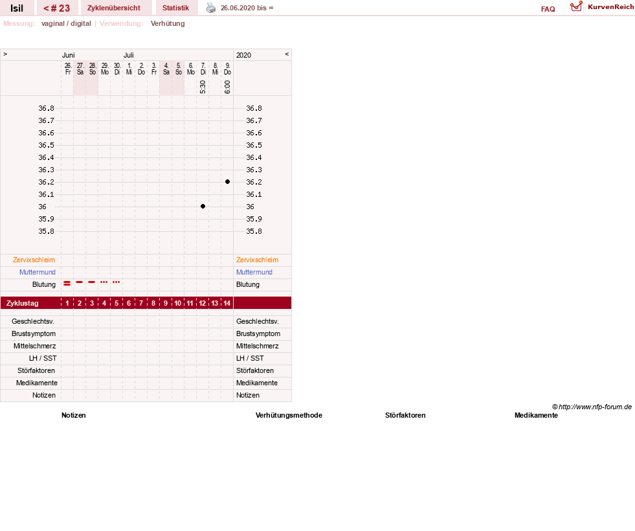Image resolution: width=635 pixels, height=531 pixels.
Task: Click the left arrow next to 2020
Action: 287,54
